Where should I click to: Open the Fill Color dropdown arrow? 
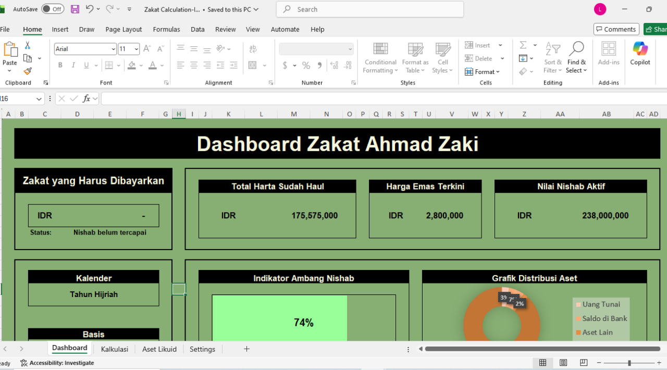click(140, 65)
